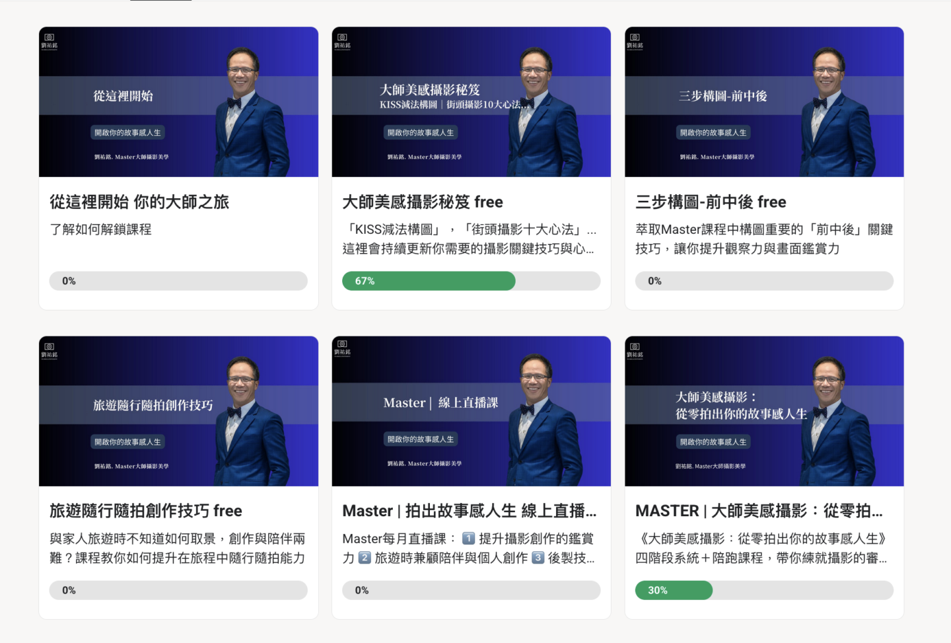Open course title 大師美感攝影秘笈 free
Image resolution: width=951 pixels, height=643 pixels.
click(423, 202)
